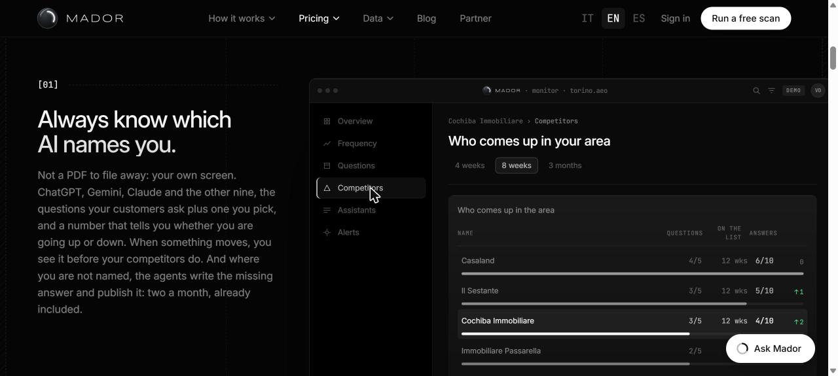
Task: Open the Partner menu item
Action: (x=475, y=18)
